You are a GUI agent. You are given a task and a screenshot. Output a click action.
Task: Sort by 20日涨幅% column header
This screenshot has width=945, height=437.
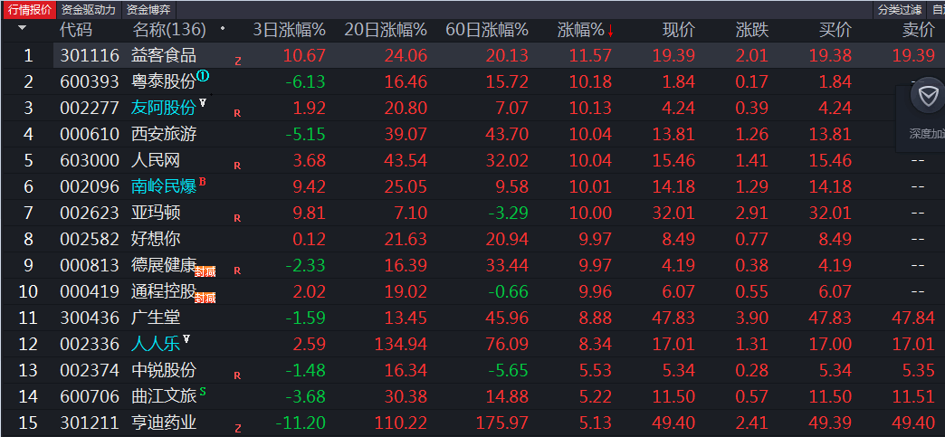click(386, 30)
